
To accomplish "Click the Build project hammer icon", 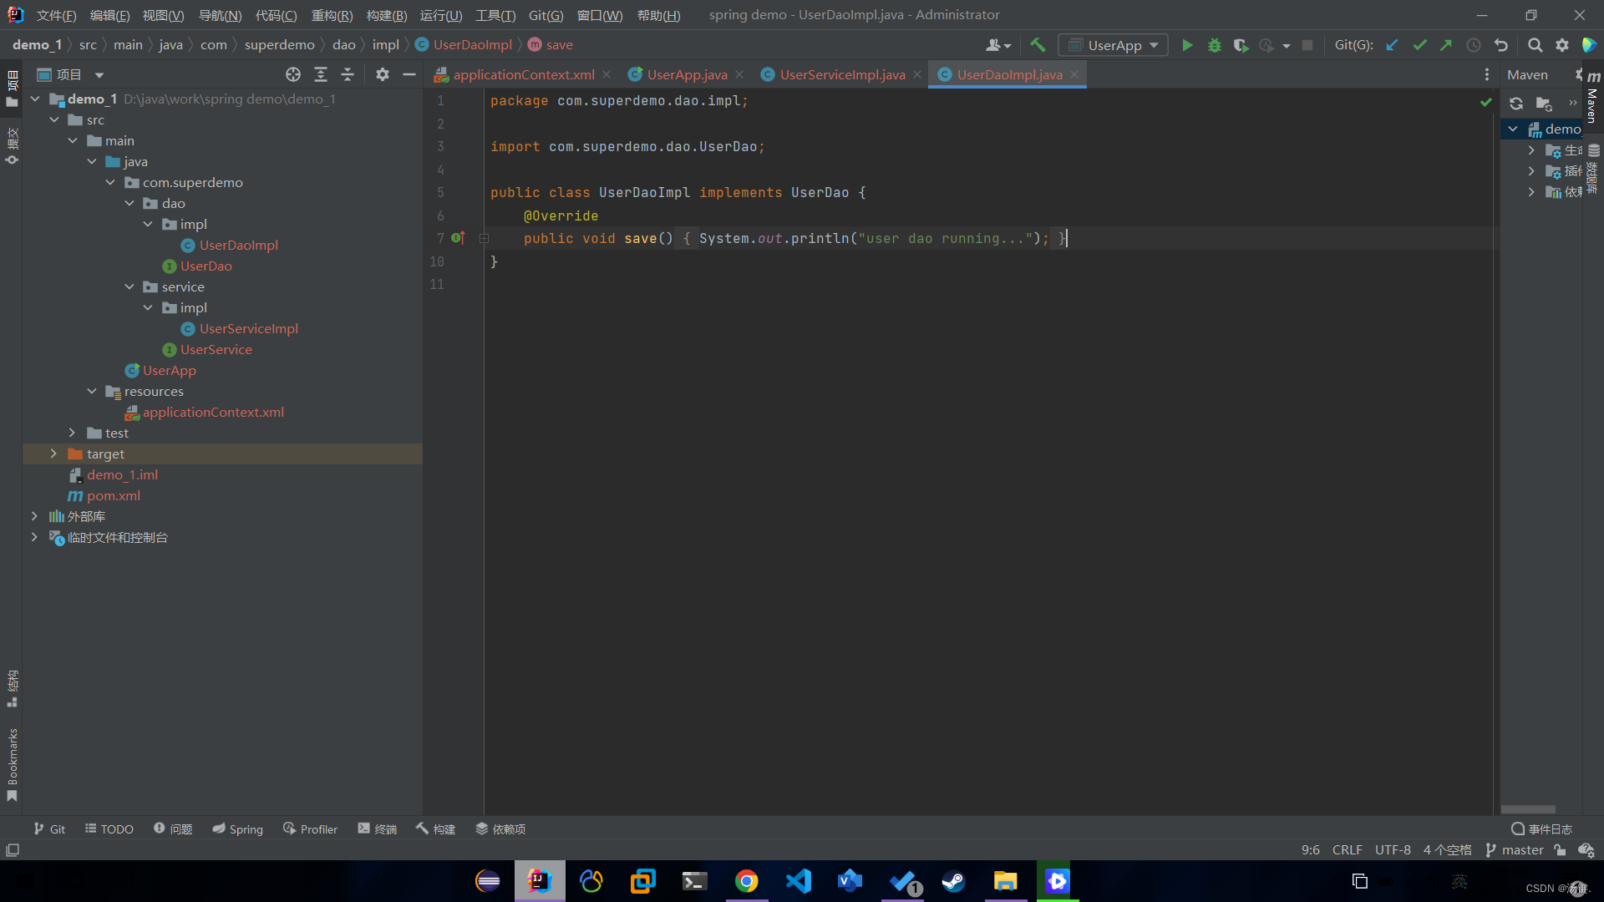I will [x=1038, y=45].
